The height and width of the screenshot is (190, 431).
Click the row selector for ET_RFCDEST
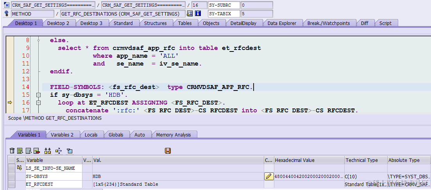[x=12, y=184]
